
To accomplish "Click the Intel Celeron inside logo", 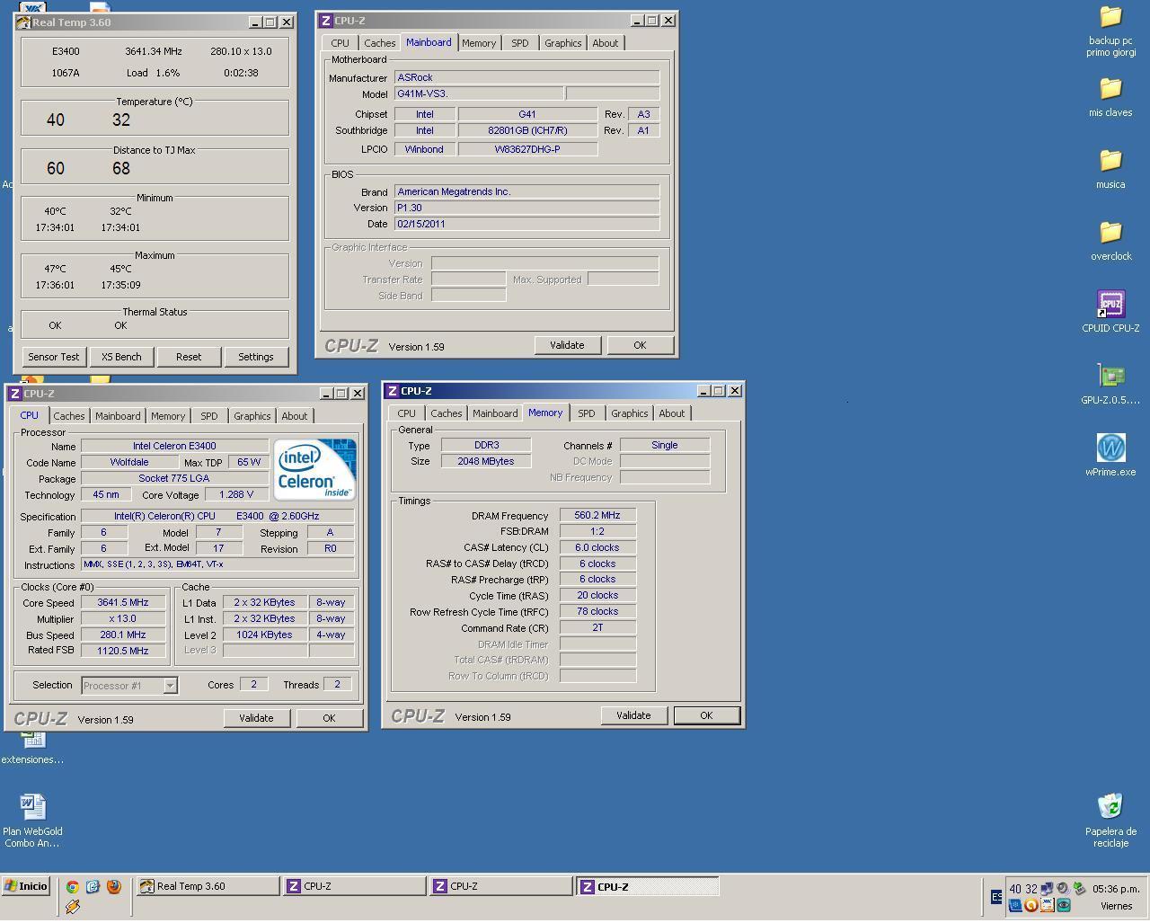I will 314,469.
